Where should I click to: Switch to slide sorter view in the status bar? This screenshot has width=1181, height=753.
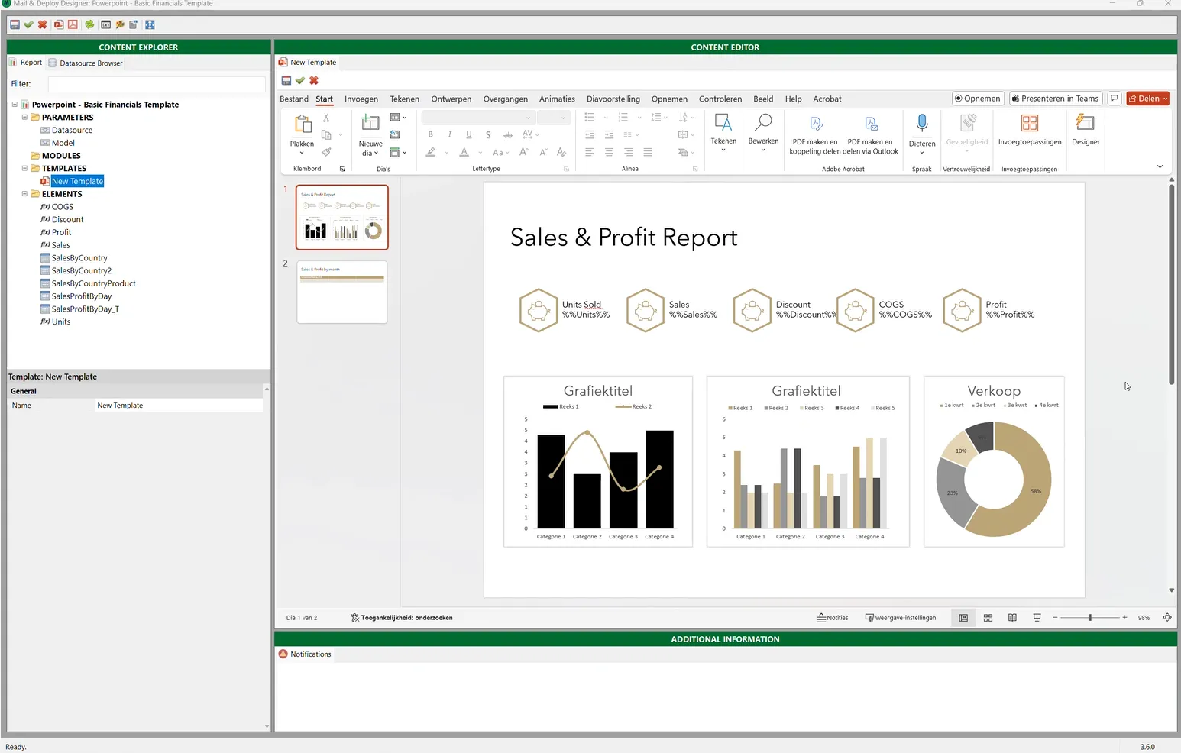988,618
